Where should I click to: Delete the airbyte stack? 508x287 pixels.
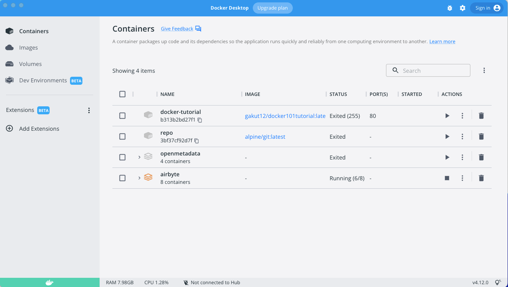pyautogui.click(x=481, y=178)
